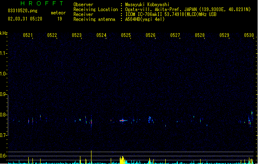Click the Receiving Location label
The height and width of the screenshot is (164, 258).
[96, 9]
